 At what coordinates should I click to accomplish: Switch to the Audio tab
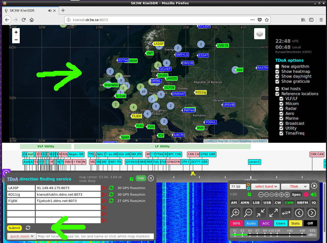tap(251, 223)
